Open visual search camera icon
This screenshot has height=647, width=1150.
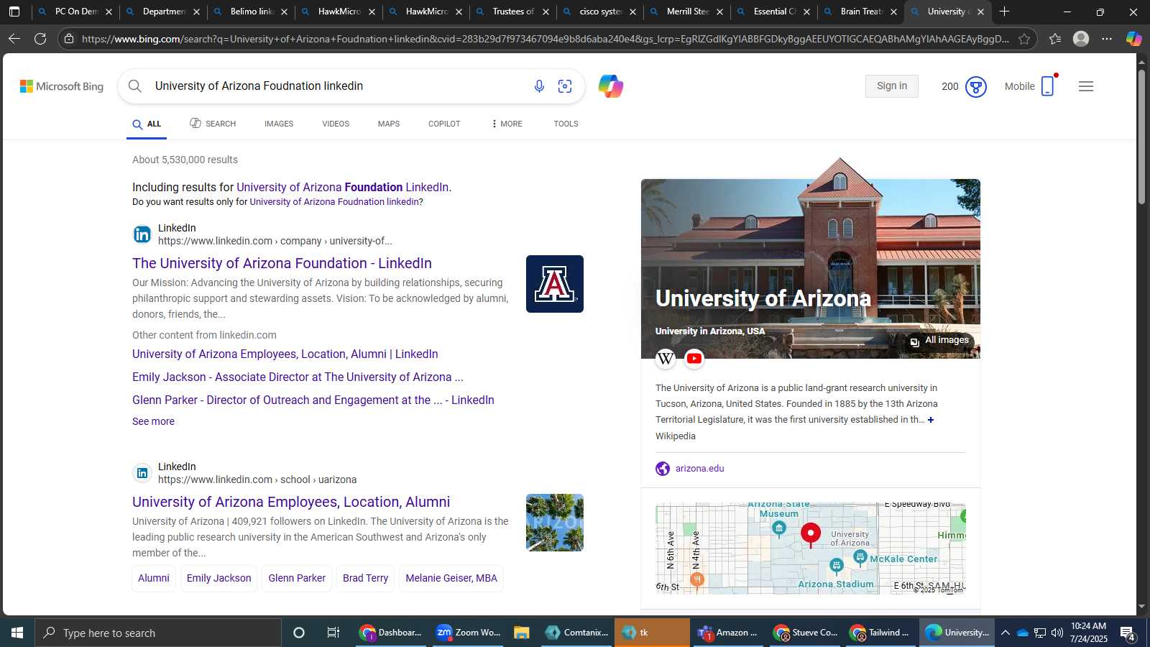(565, 86)
